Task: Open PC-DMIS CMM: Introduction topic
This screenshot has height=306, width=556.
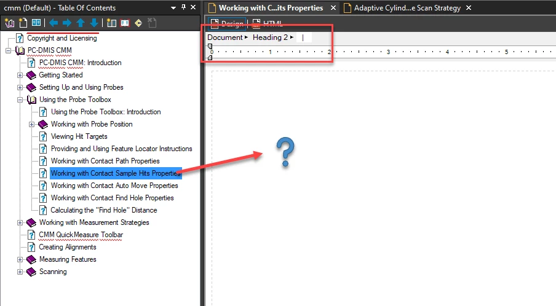Action: click(80, 63)
